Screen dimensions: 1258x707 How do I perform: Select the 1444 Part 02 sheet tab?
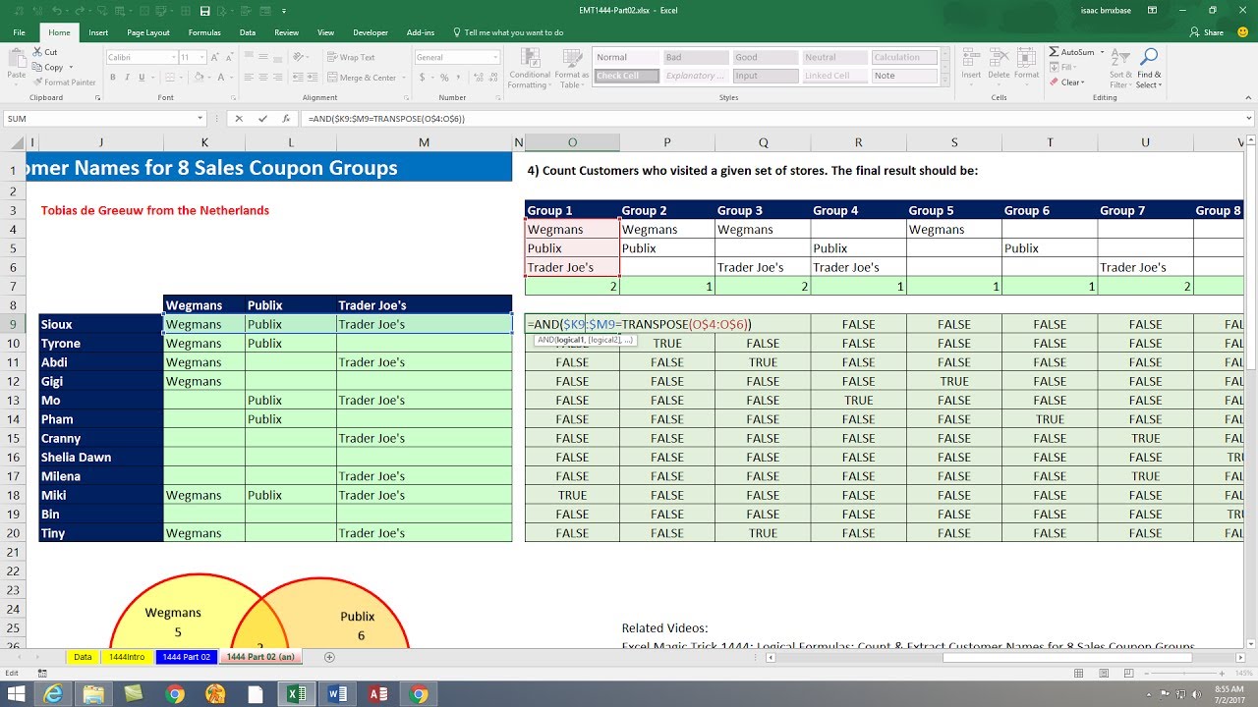click(x=187, y=657)
